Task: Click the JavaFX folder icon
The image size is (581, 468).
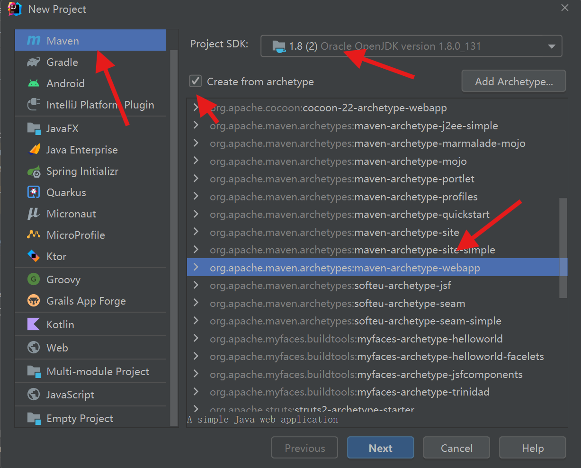Action: [34, 128]
